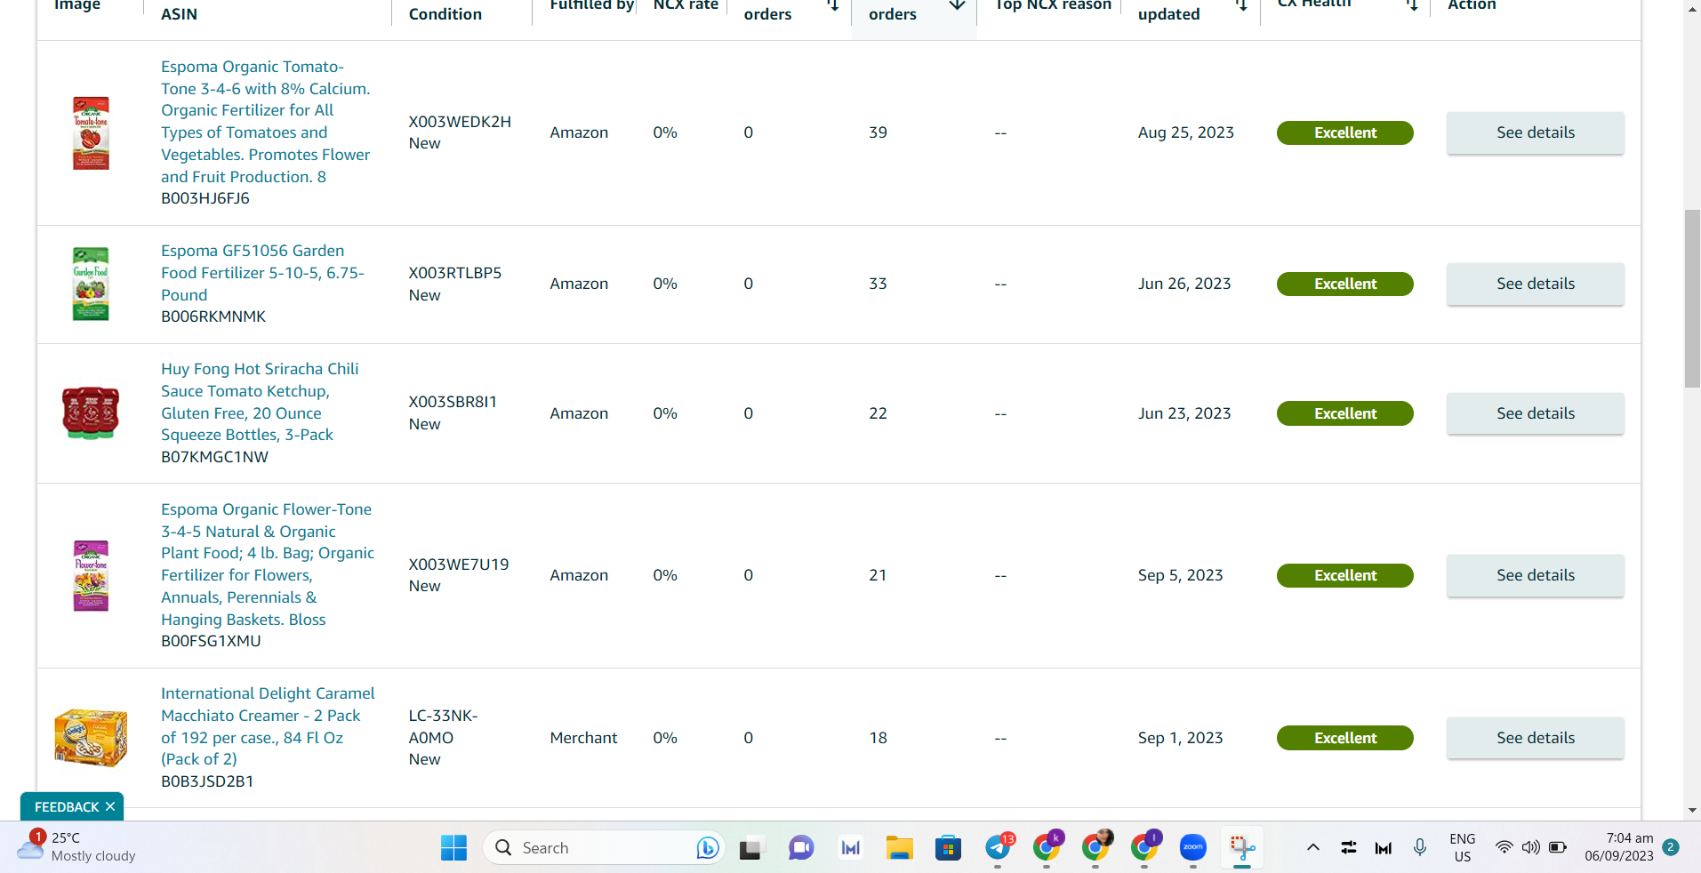Image resolution: width=1701 pixels, height=873 pixels.
Task: Open Bing chat from the search box icon
Action: (x=707, y=848)
